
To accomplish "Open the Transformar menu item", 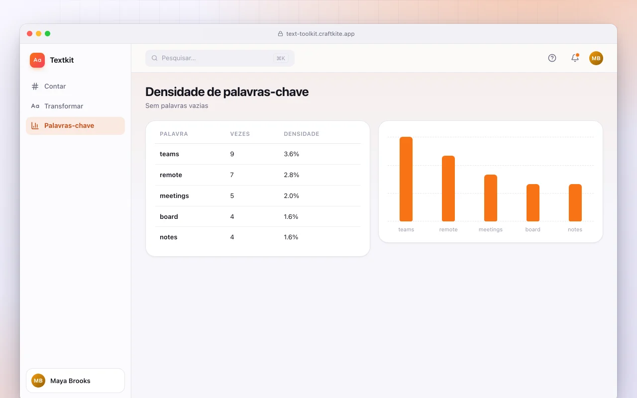I will [75, 106].
